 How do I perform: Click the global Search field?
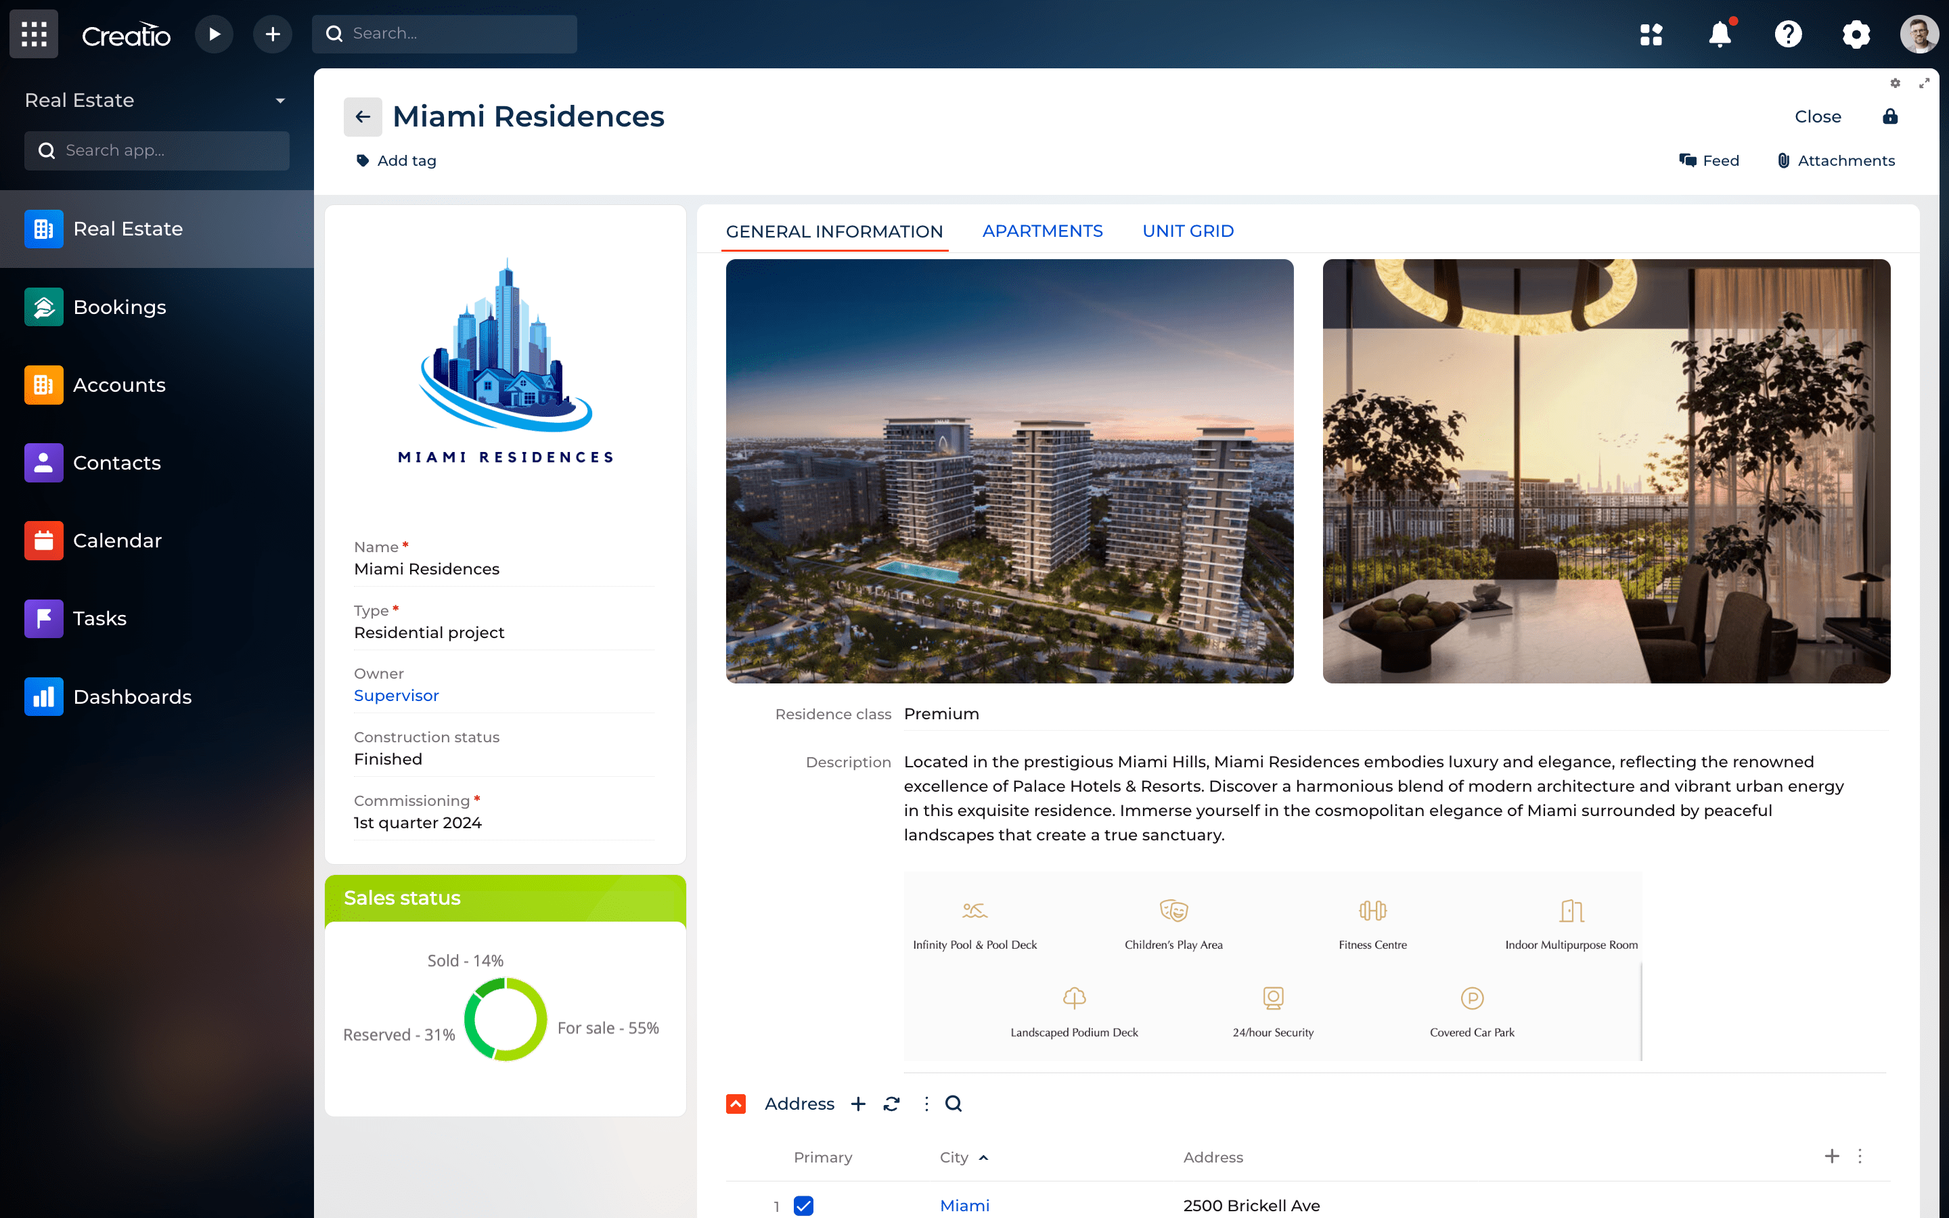coord(445,34)
